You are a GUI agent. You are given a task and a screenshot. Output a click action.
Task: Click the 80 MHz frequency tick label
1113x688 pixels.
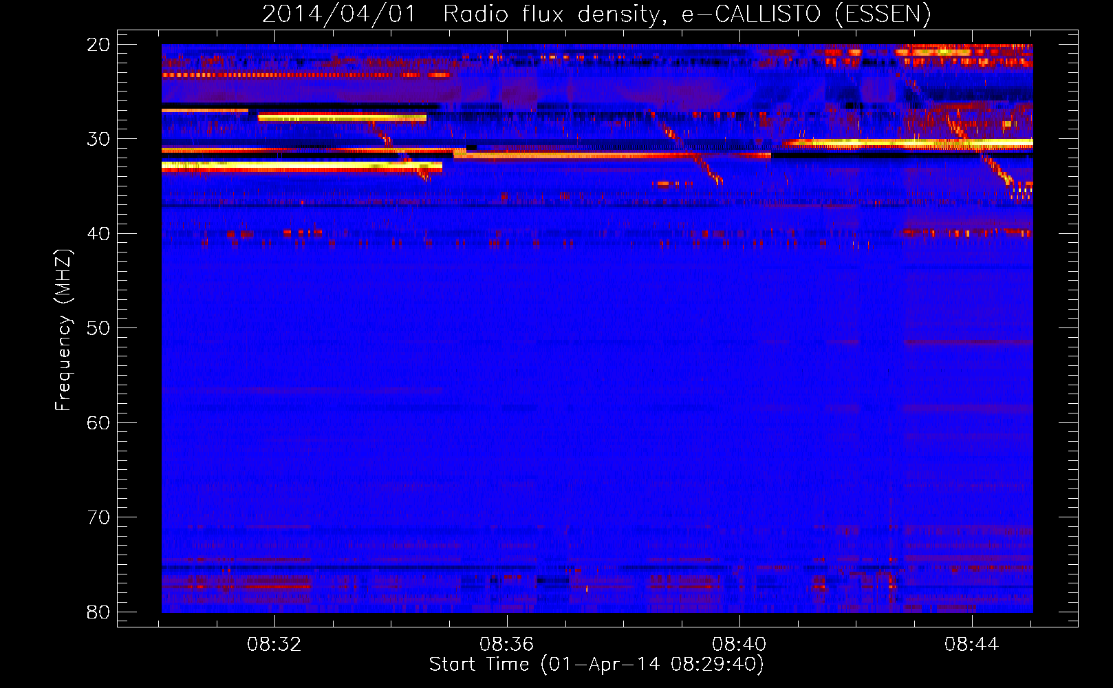(x=98, y=612)
